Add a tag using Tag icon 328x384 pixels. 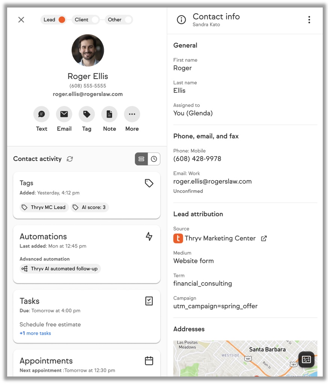87,114
